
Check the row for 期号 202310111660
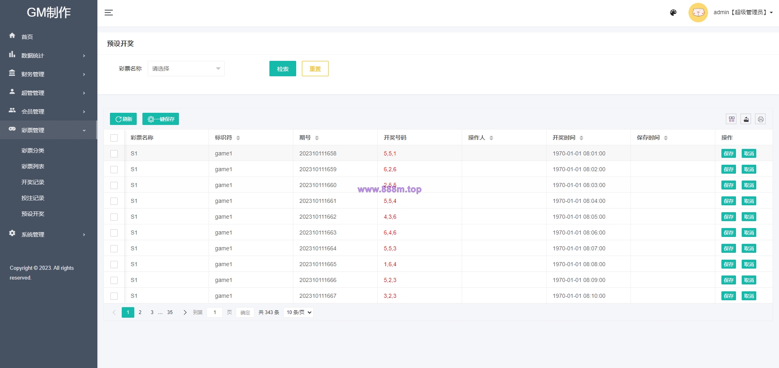click(114, 185)
